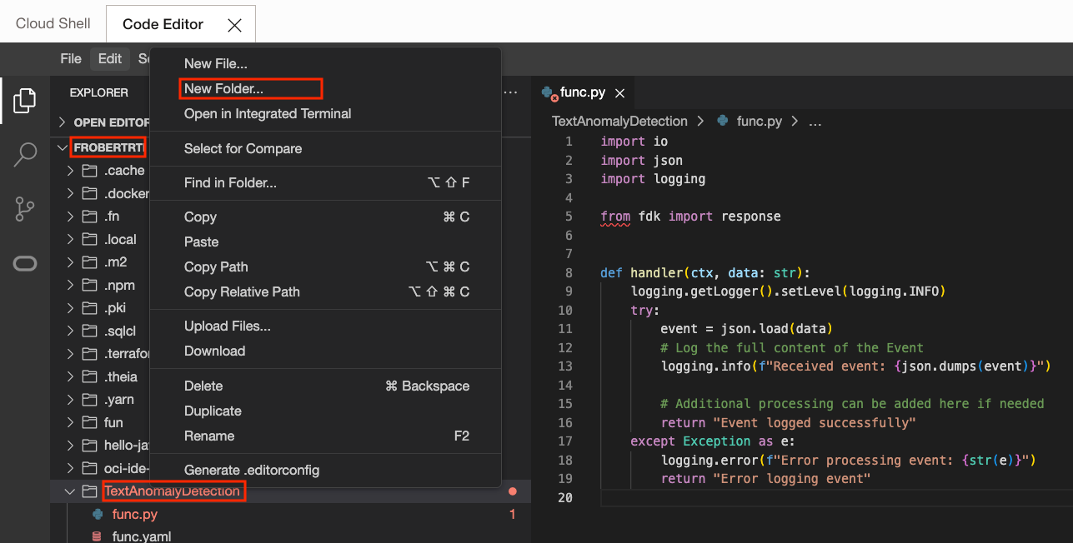Screen dimensions: 1073x543
Task: Click the Oracle OCI icon in sidebar
Action: pos(25,264)
